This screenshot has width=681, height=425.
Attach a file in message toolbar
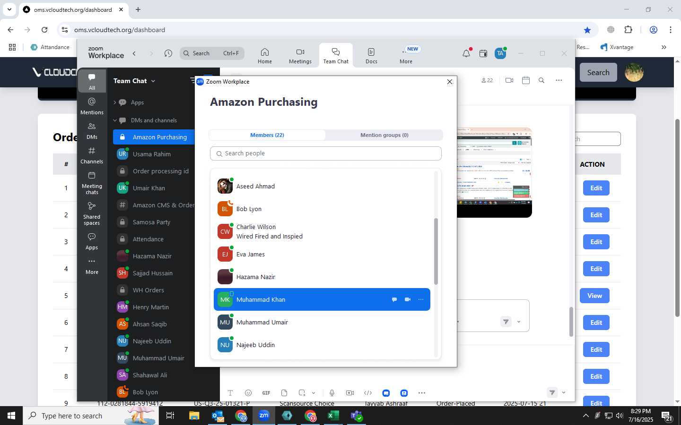(284, 393)
